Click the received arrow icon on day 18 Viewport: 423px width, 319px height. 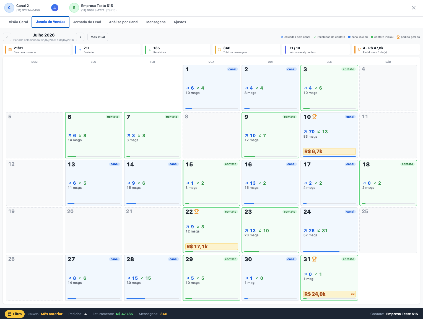pos(375,183)
